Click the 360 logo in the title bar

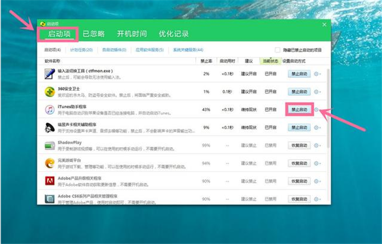click(x=43, y=24)
